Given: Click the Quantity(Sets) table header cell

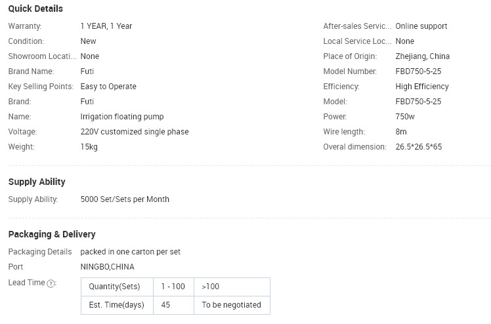Looking at the screenshot, I should tap(117, 287).
